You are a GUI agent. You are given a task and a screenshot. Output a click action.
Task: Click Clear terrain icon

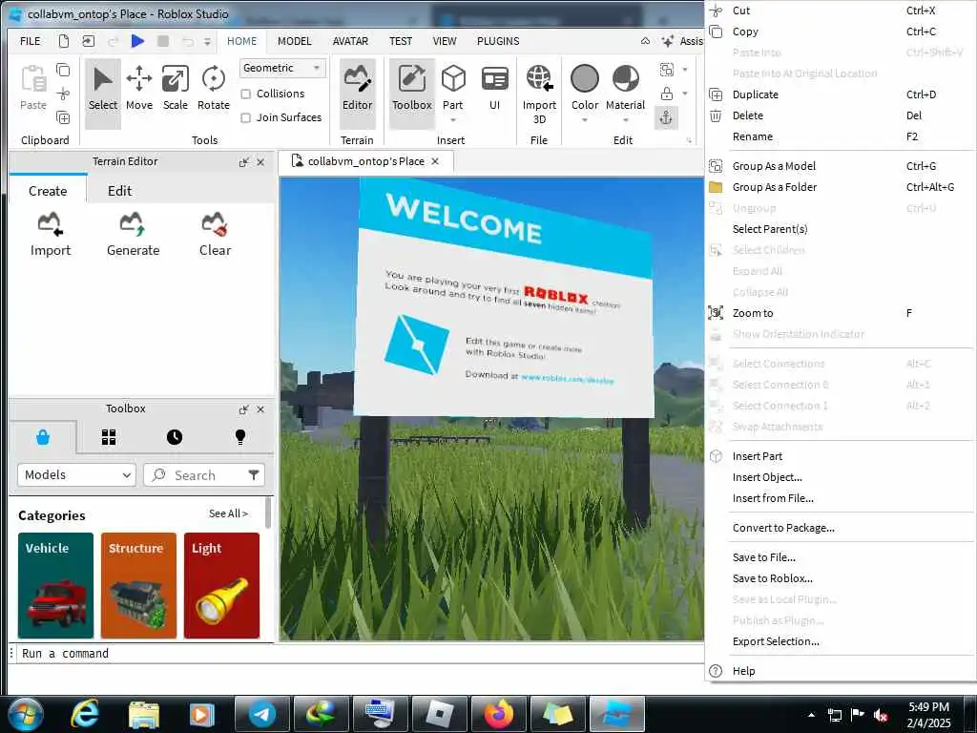pos(215,223)
